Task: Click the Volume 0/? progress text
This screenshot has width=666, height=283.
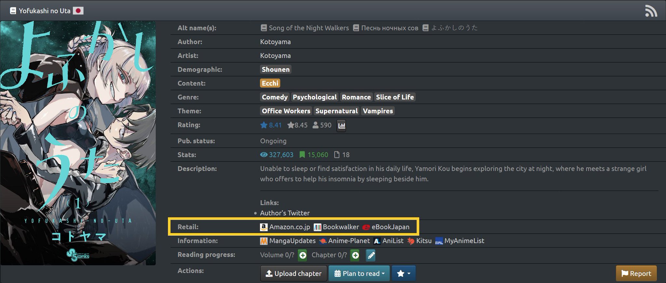Action: [x=277, y=255]
